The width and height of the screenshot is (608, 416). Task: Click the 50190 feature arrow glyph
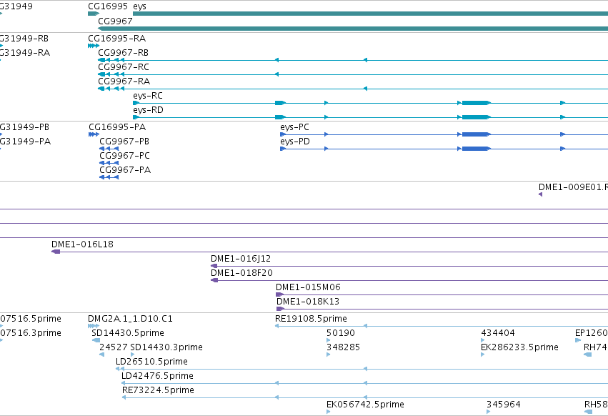(x=329, y=340)
